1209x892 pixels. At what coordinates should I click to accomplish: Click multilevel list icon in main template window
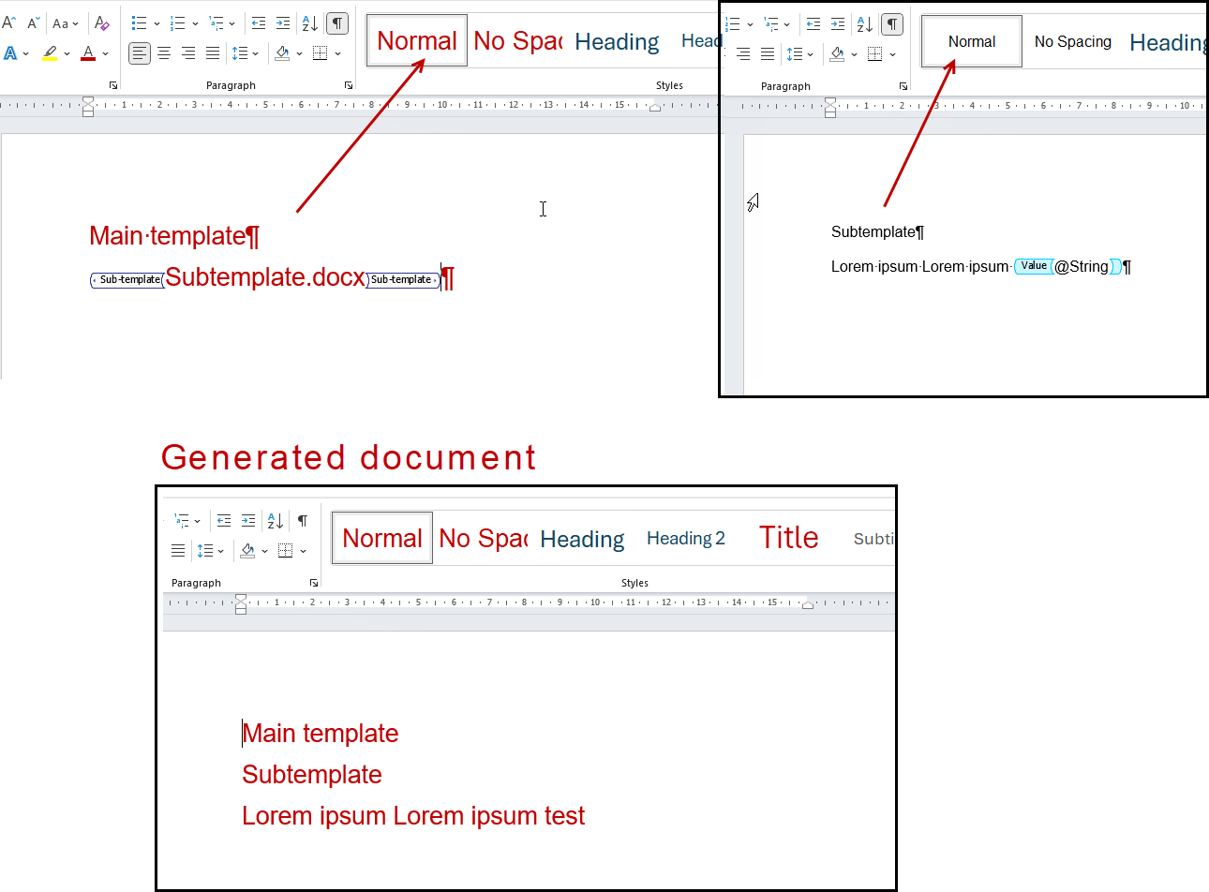coord(216,22)
